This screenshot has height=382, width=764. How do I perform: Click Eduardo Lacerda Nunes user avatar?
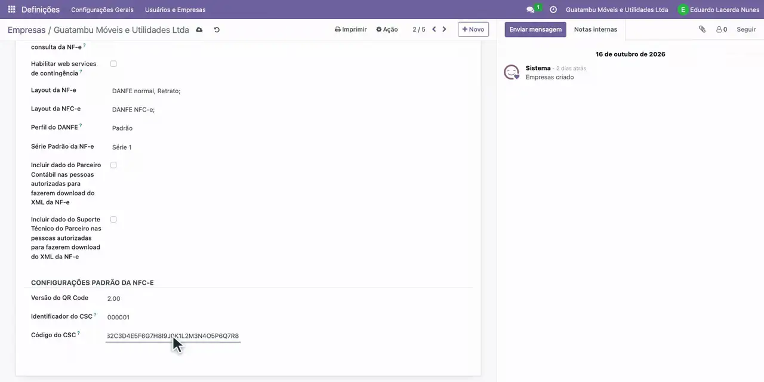[x=683, y=10]
